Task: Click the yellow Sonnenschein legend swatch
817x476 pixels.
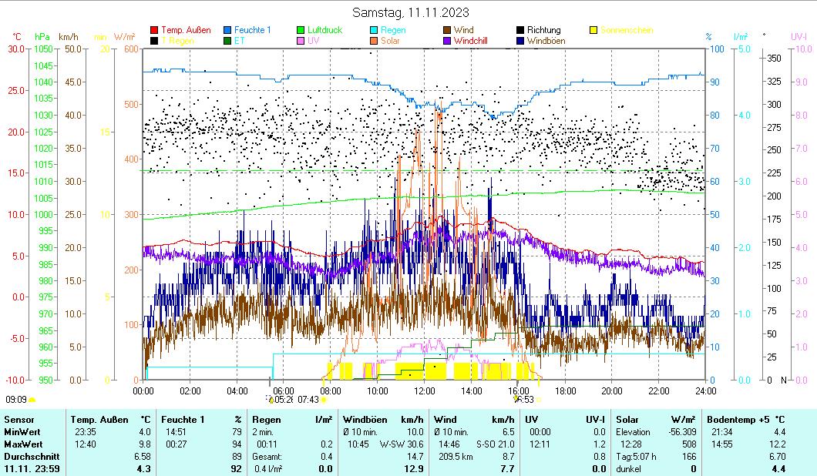Action: pos(593,30)
